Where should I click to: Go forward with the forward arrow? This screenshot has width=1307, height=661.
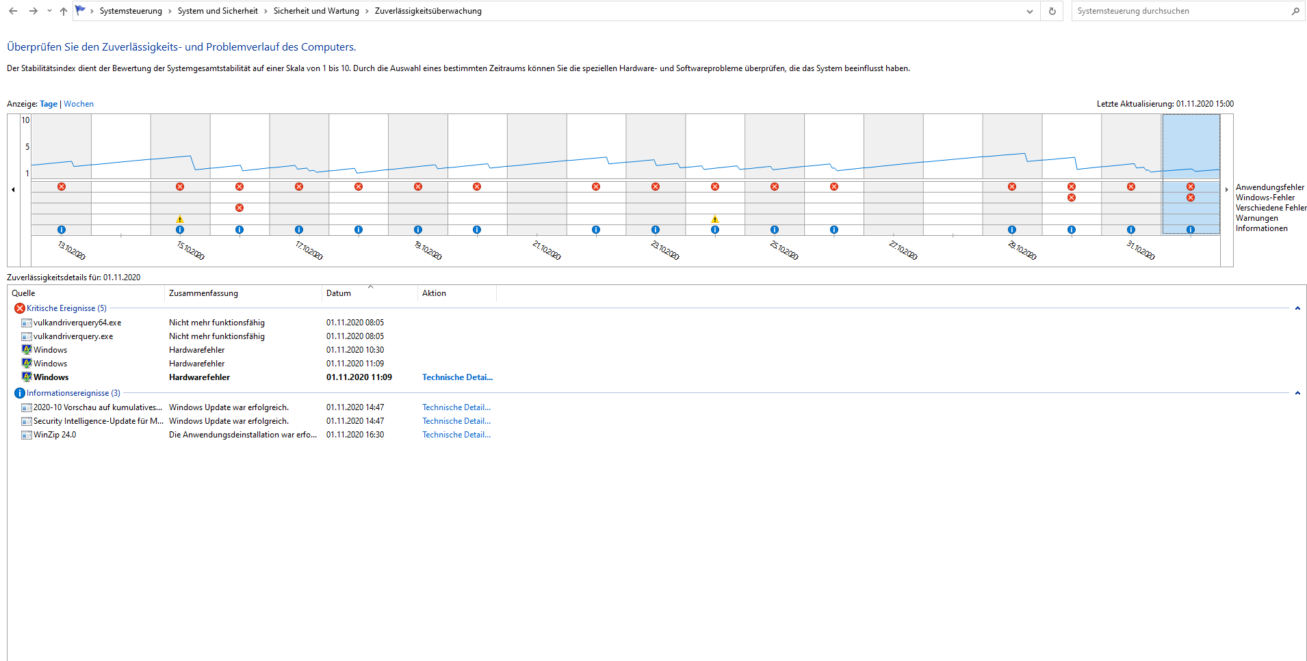(x=33, y=11)
